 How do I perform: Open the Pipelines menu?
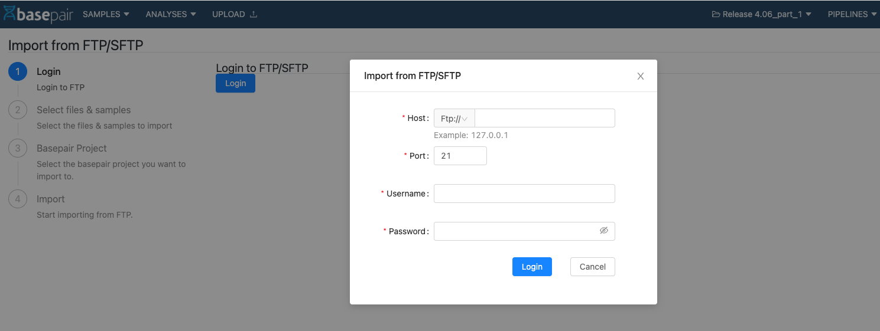[x=852, y=14]
